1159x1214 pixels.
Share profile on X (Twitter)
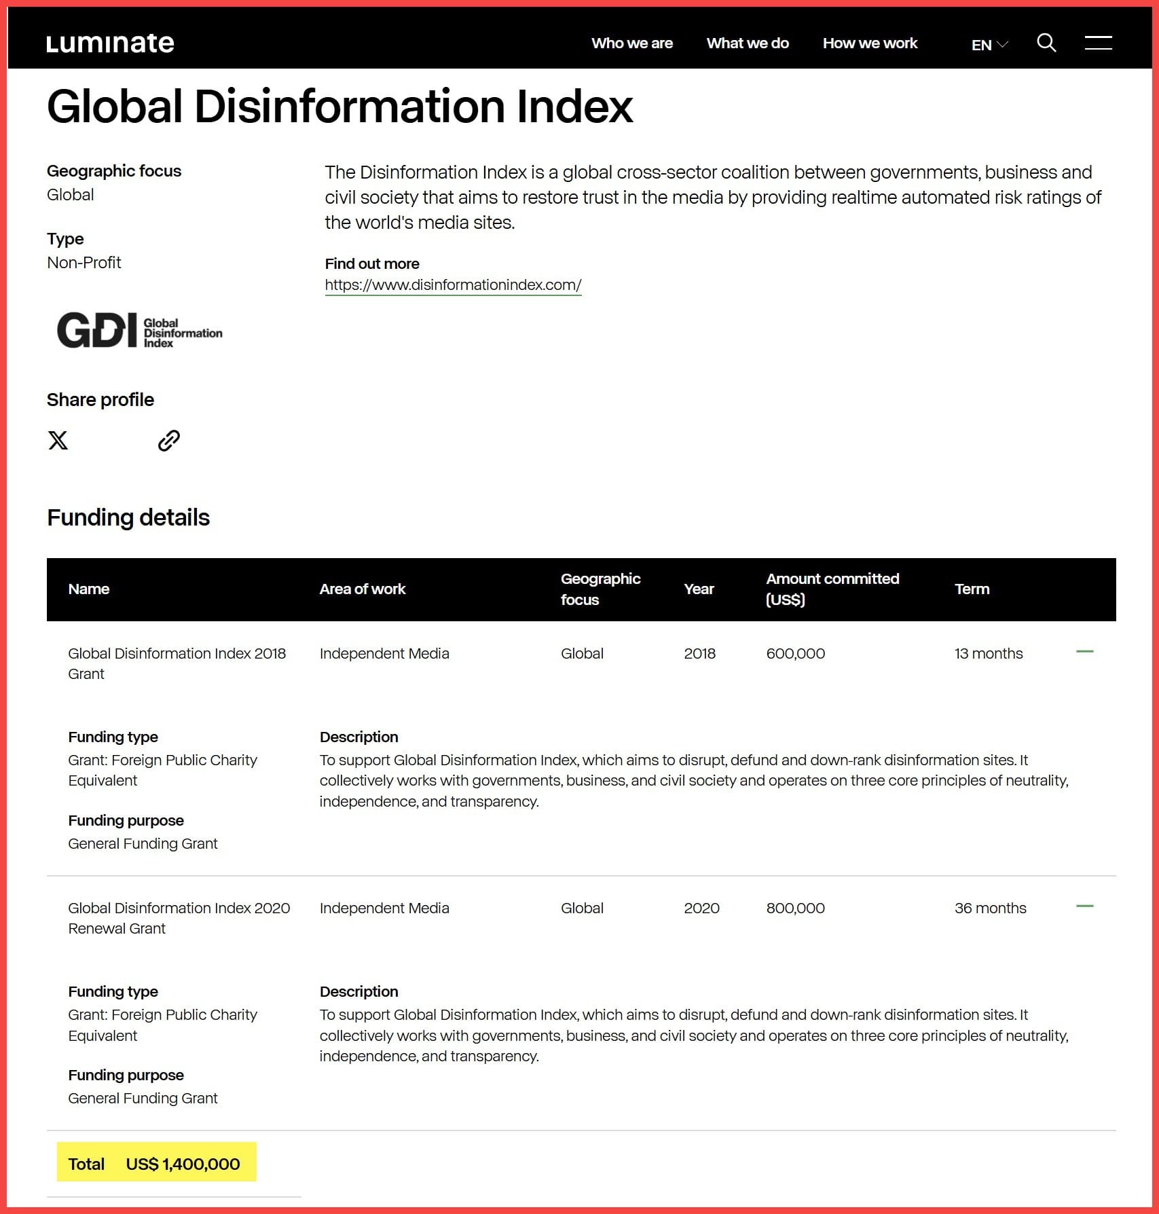pos(58,441)
